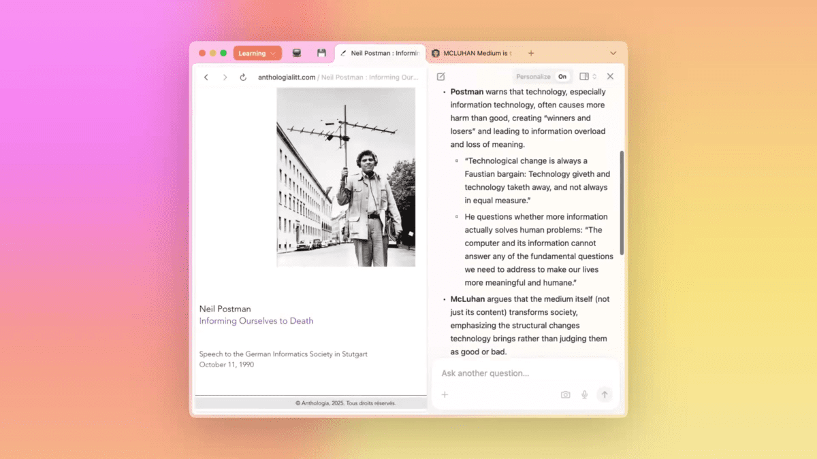Click the send arrow to submit a question

pyautogui.click(x=605, y=394)
